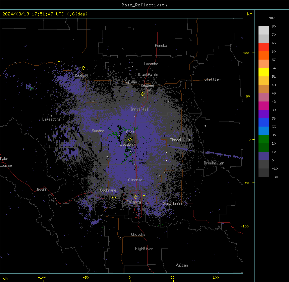This screenshot has height=282, width=289.
Task: Select the yellow radar marker near Didsbury
Action: [130, 139]
